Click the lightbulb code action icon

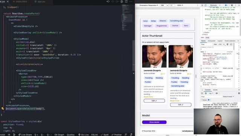click(x=3, y=108)
